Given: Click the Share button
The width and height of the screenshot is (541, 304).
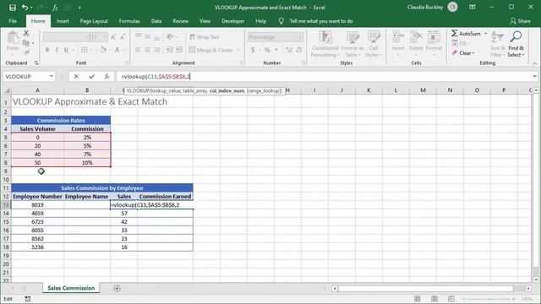Looking at the screenshot, I should (x=521, y=21).
